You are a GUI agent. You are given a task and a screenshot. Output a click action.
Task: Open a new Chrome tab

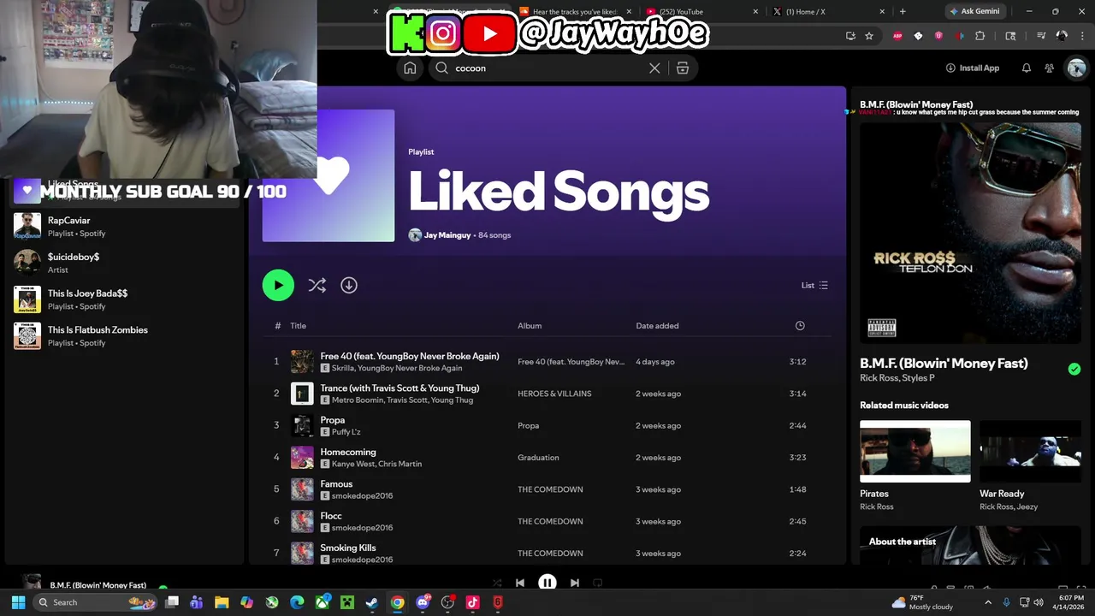[903, 11]
